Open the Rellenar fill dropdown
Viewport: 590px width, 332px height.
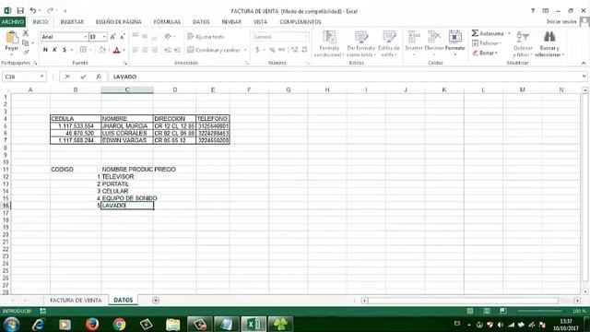(x=488, y=43)
